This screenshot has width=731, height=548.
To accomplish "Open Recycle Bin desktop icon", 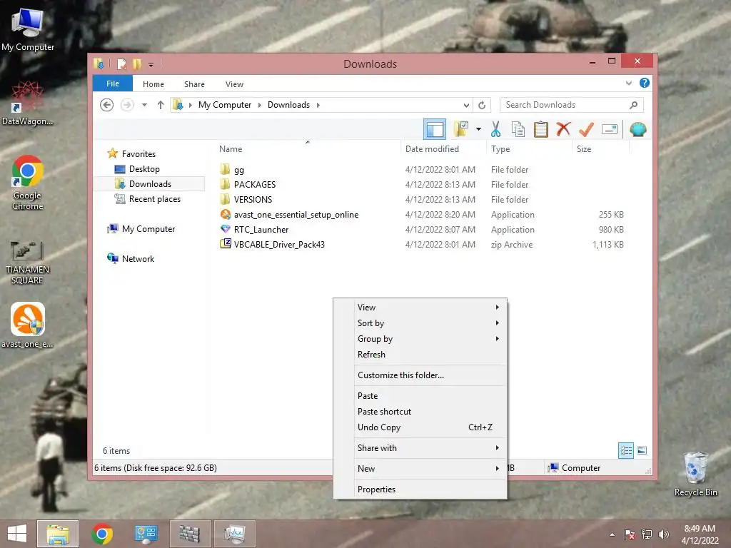I will [695, 475].
